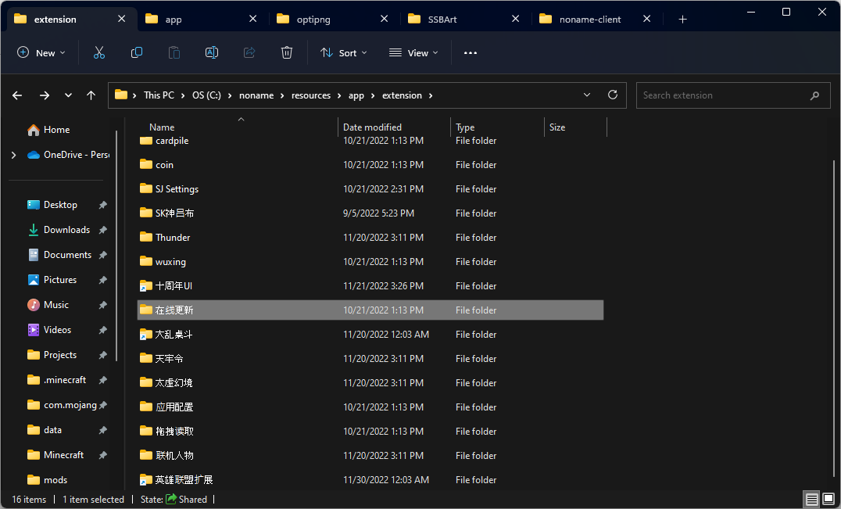The height and width of the screenshot is (509, 841).
Task: Click the Delete trash can icon
Action: click(x=287, y=52)
